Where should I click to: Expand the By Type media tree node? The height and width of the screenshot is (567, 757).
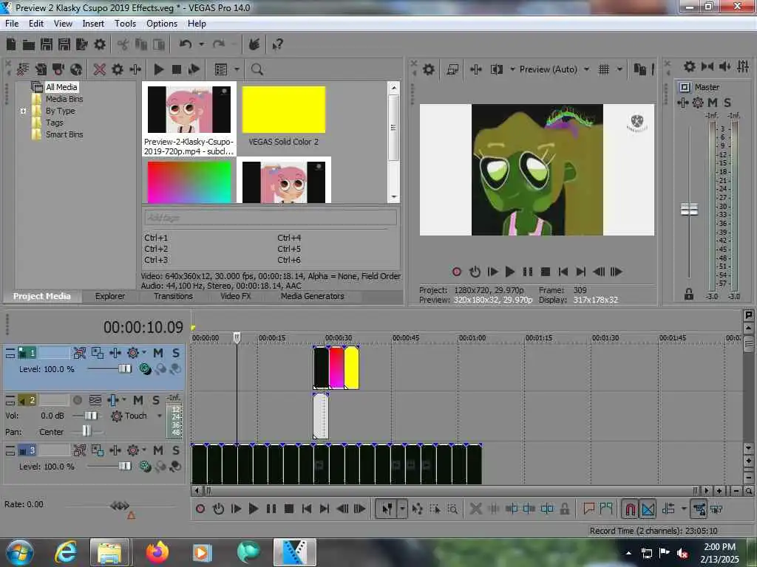tap(23, 111)
